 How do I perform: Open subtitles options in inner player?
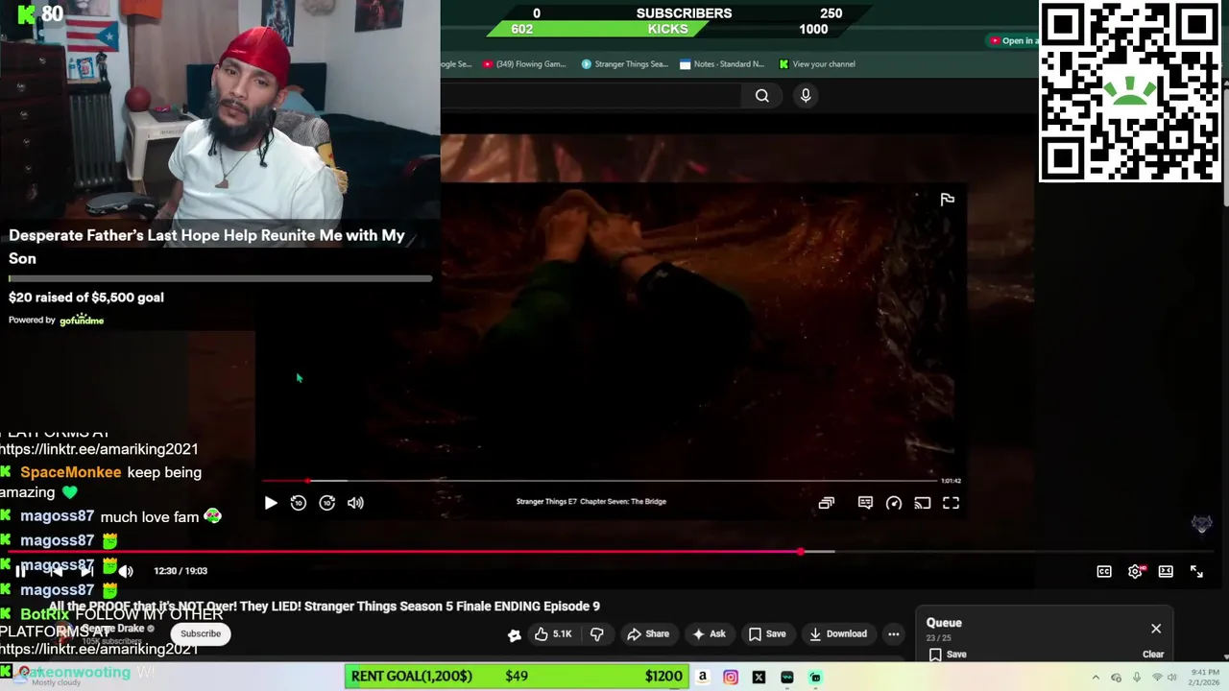click(865, 503)
